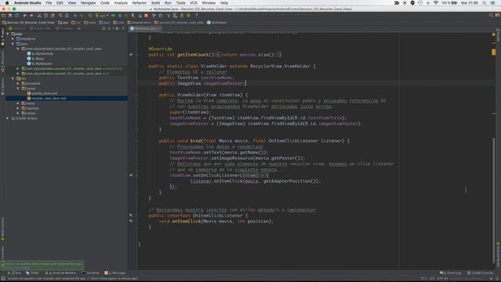Open the Messages tool window
The height and width of the screenshot is (282, 501).
(115, 273)
